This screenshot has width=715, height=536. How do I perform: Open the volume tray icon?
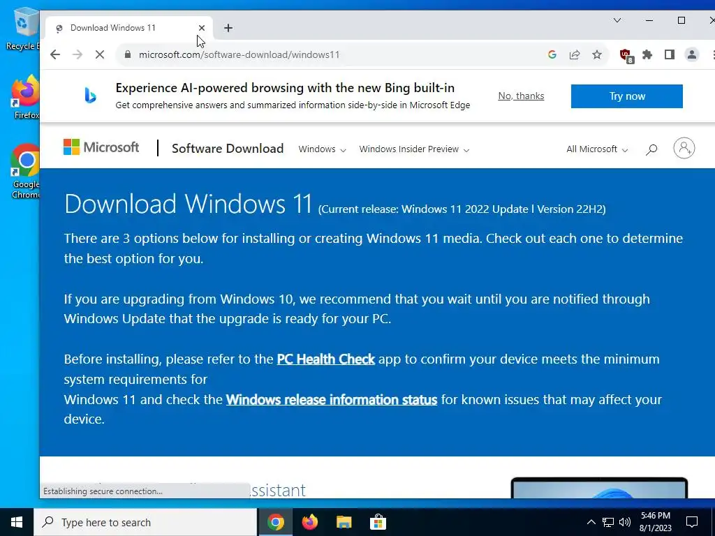pos(625,522)
